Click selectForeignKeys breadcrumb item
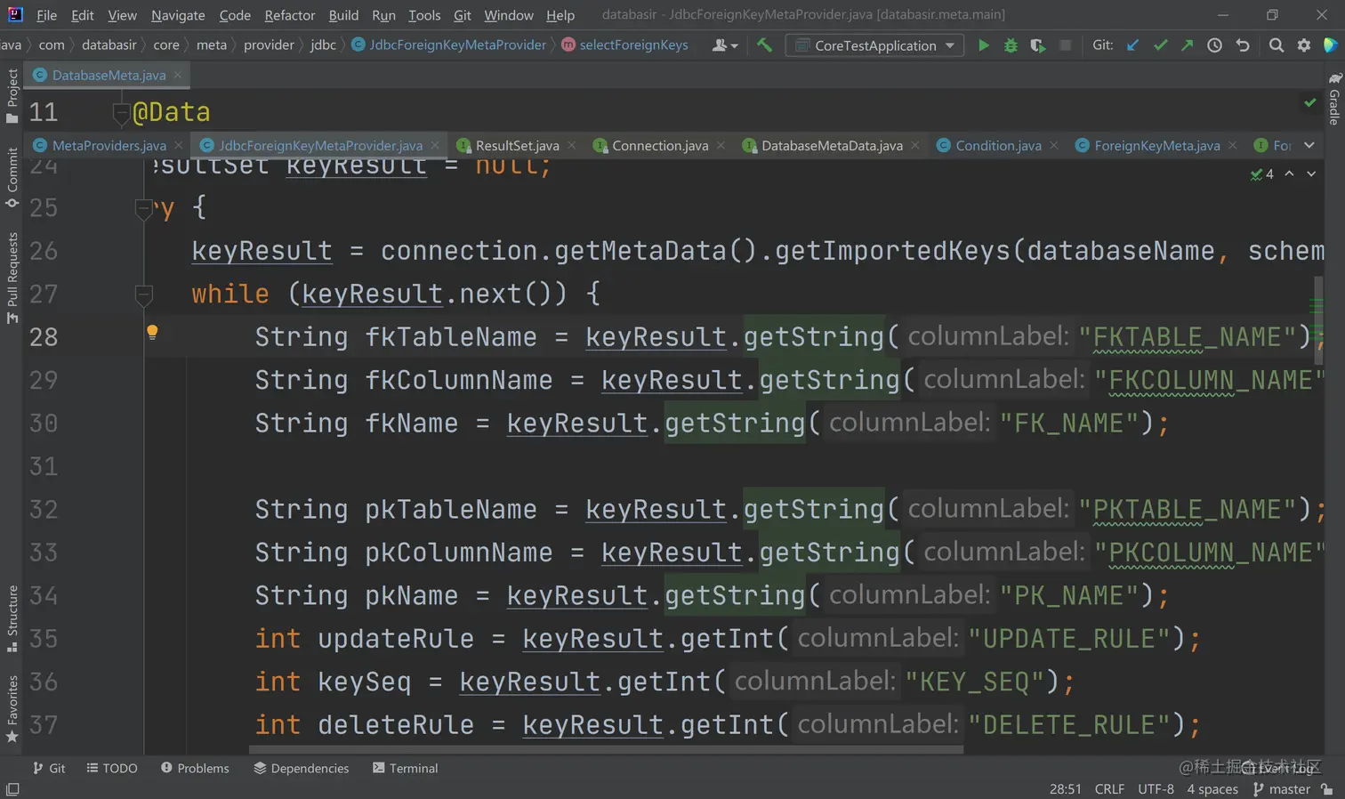Viewport: 1345px width, 799px height. point(625,44)
